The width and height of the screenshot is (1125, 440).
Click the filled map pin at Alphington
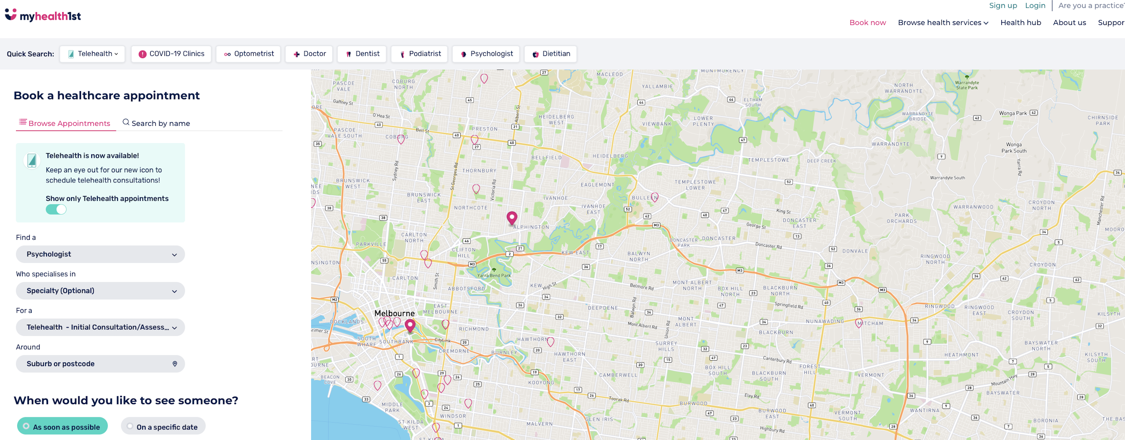point(511,217)
